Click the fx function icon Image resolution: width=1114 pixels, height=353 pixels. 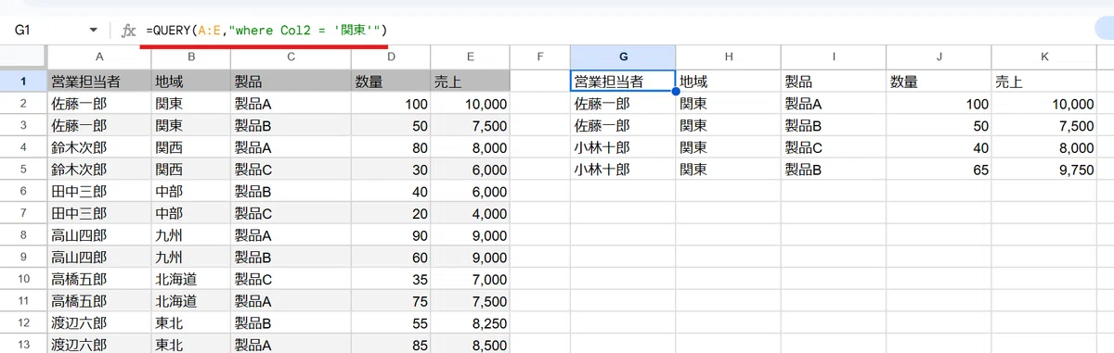pos(129,31)
